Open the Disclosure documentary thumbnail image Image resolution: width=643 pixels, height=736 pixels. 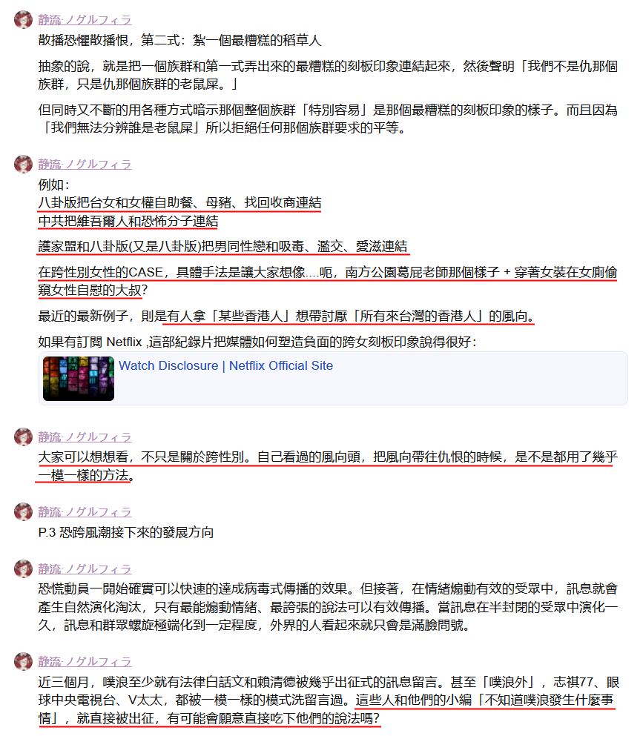[79, 378]
